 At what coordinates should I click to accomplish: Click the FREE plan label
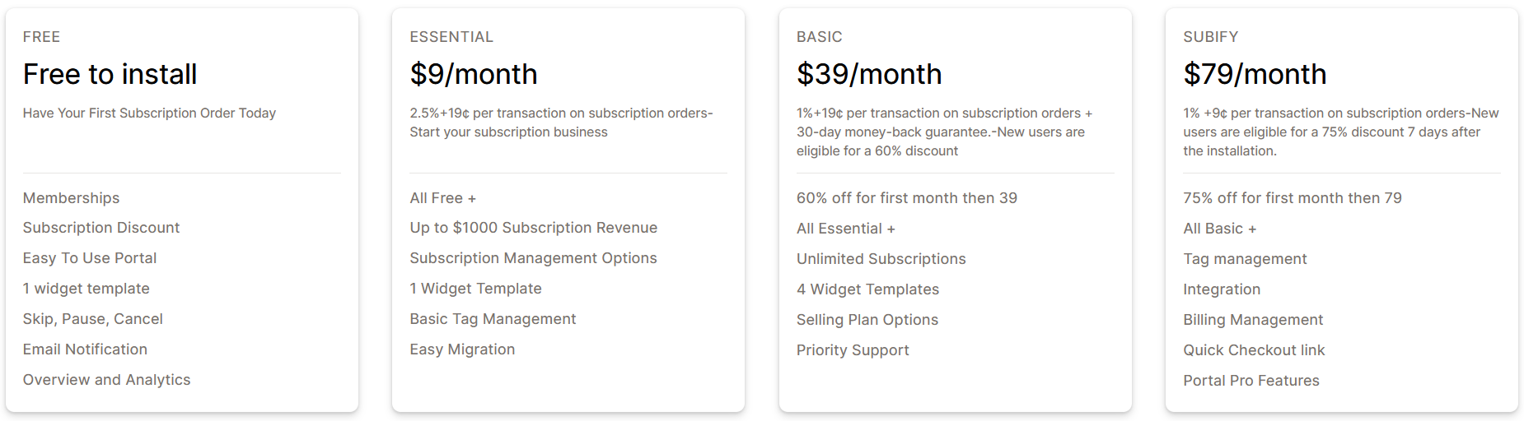[41, 37]
